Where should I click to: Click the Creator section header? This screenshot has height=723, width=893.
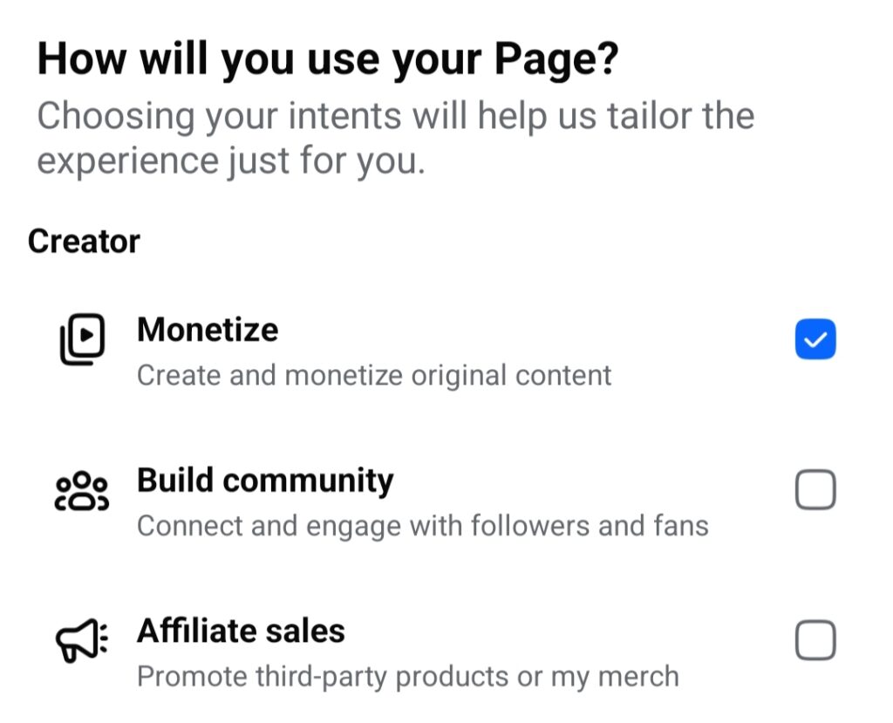(x=85, y=241)
